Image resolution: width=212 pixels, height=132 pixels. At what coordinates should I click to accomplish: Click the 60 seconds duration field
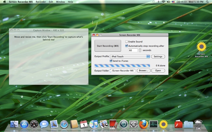[x=133, y=50]
